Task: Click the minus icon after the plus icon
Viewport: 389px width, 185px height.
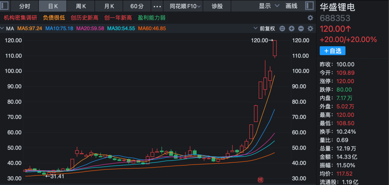Action: click(301, 29)
